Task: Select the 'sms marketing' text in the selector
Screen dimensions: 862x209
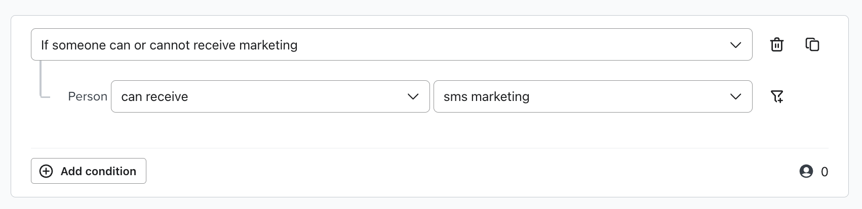Action: coord(486,96)
